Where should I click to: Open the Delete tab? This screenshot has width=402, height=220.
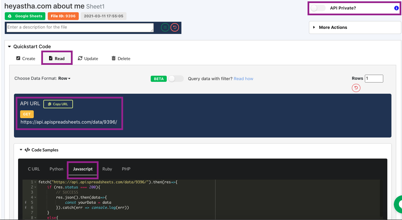pos(121,58)
